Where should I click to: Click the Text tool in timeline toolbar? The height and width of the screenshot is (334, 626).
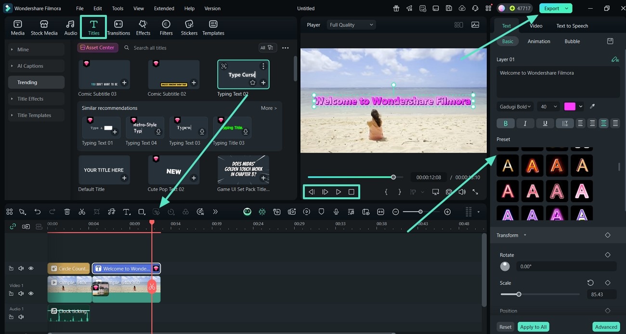[127, 212]
